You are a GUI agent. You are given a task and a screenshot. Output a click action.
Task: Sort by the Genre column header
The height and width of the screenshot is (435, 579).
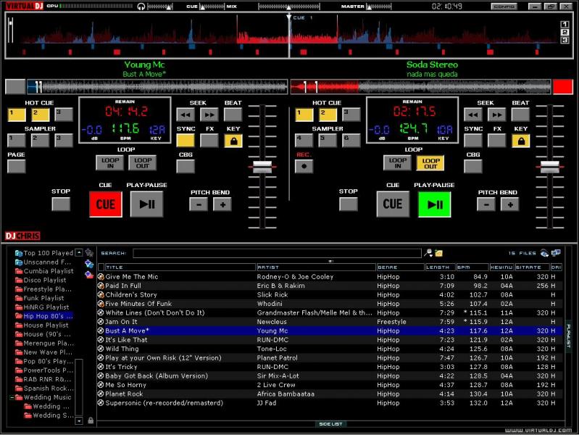400,268
